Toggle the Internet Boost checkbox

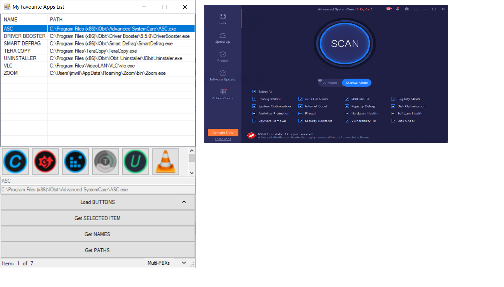pyautogui.click(x=300, y=106)
